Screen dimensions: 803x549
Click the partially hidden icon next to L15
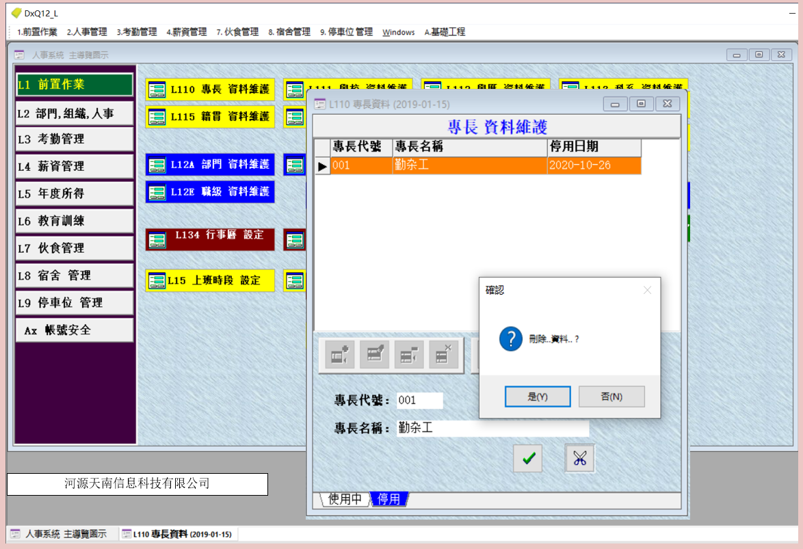[295, 280]
